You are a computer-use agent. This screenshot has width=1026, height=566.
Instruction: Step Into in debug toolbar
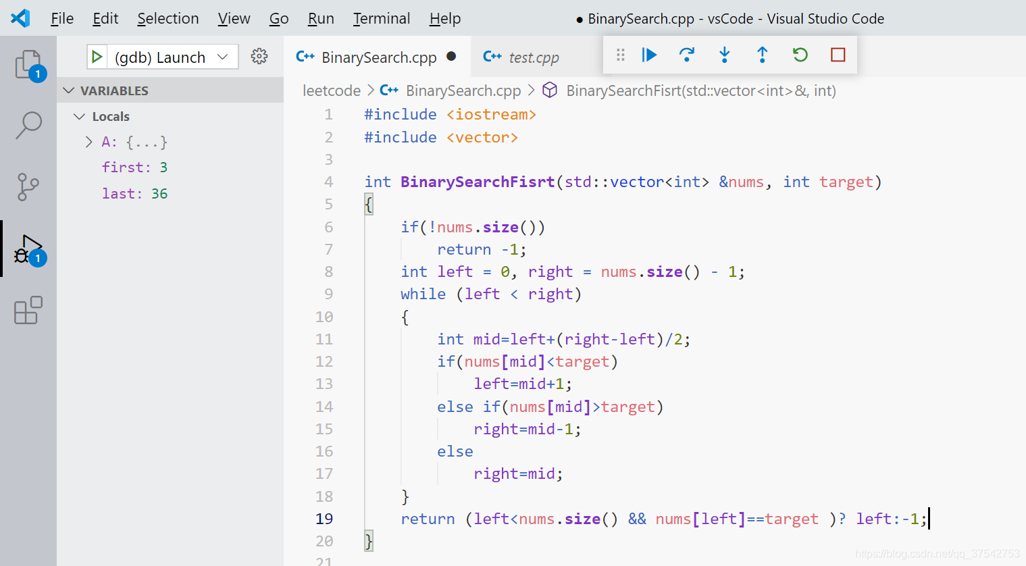[725, 55]
